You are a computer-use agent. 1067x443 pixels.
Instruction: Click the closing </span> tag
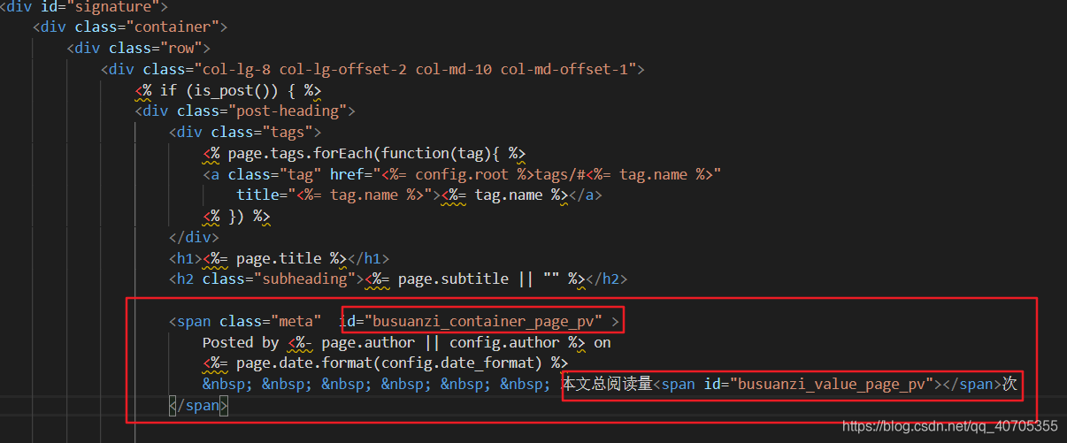pyautogui.click(x=199, y=405)
